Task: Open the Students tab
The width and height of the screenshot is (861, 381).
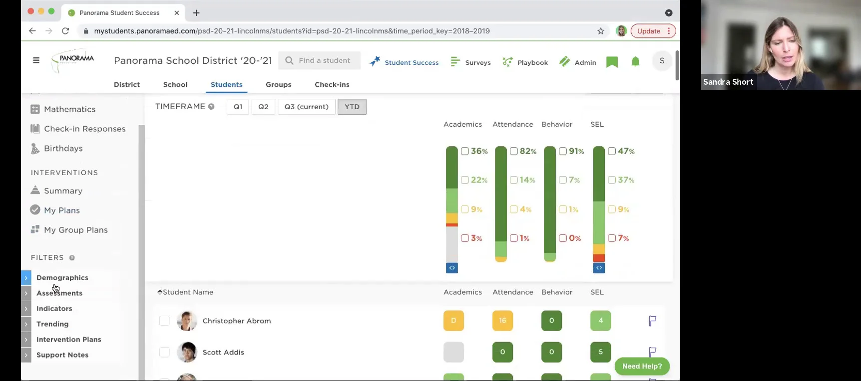Action: pos(226,85)
